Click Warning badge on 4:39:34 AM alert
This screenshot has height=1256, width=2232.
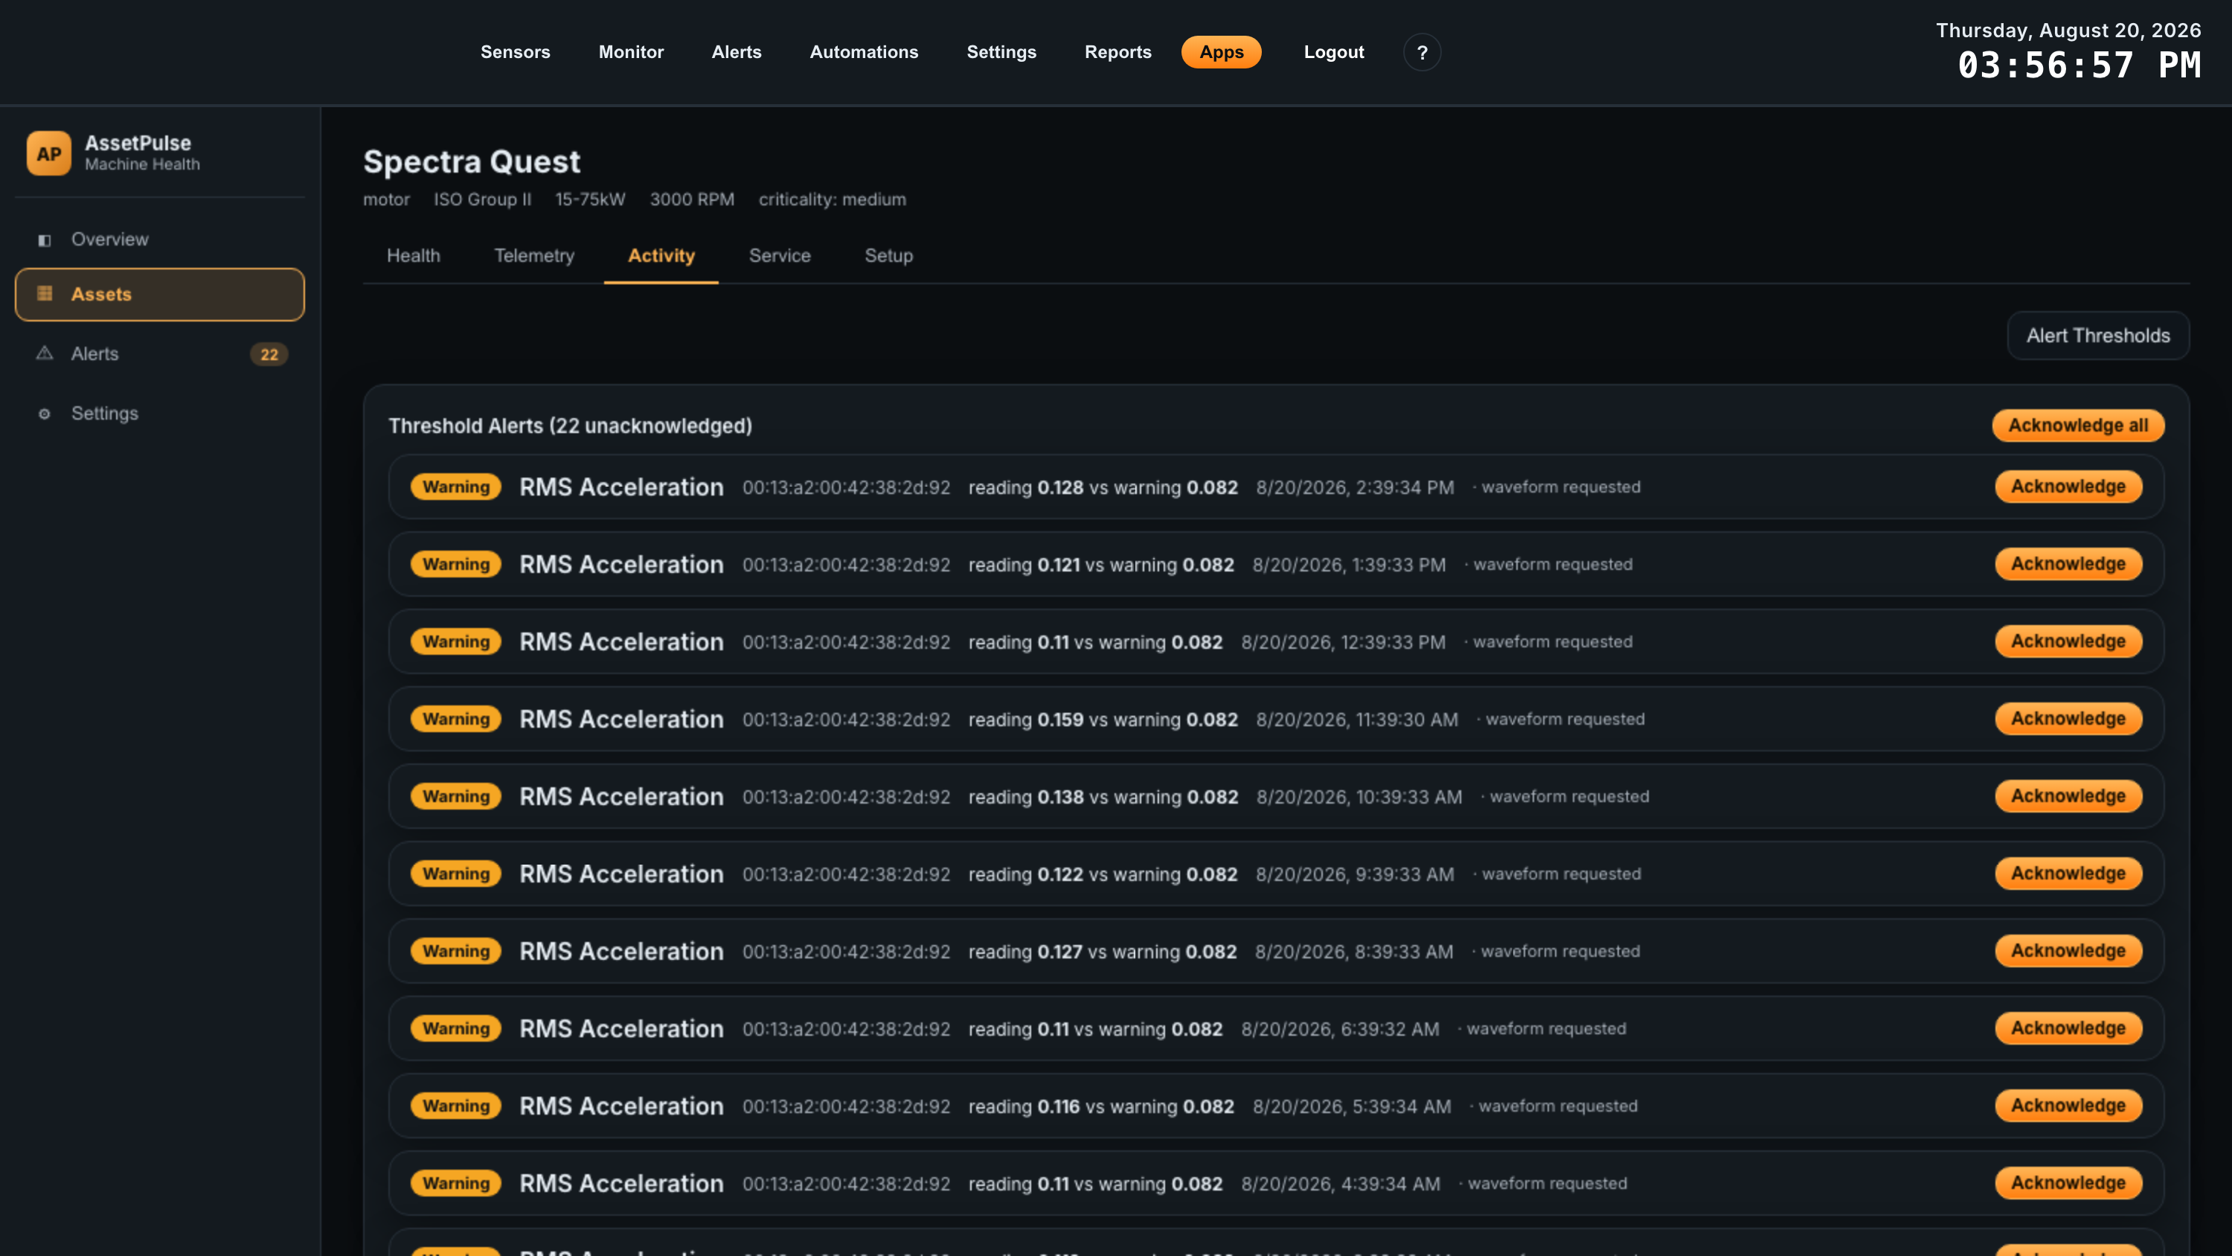[x=456, y=1184]
